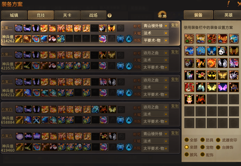
Task: Select the panda mount in equipment grid
Action: coord(223,51)
